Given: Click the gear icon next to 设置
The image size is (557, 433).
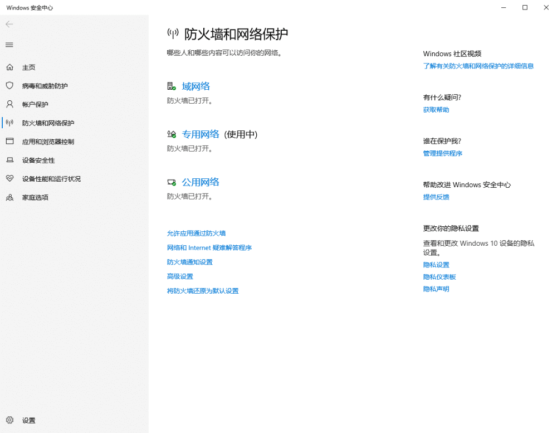Looking at the screenshot, I should click(10, 420).
